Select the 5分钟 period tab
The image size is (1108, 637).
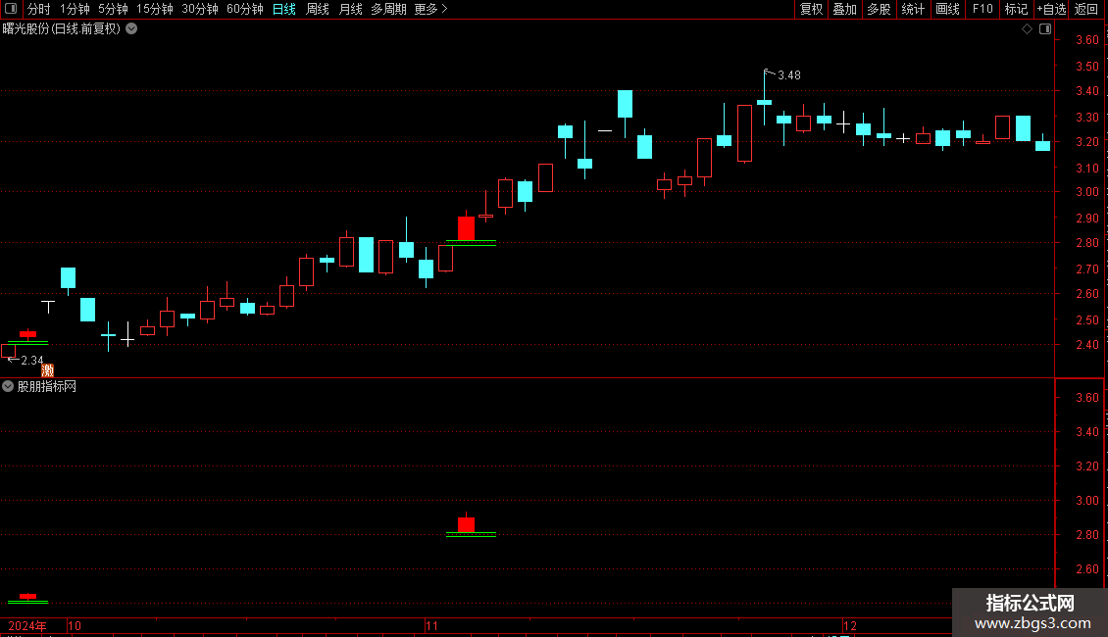(113, 9)
